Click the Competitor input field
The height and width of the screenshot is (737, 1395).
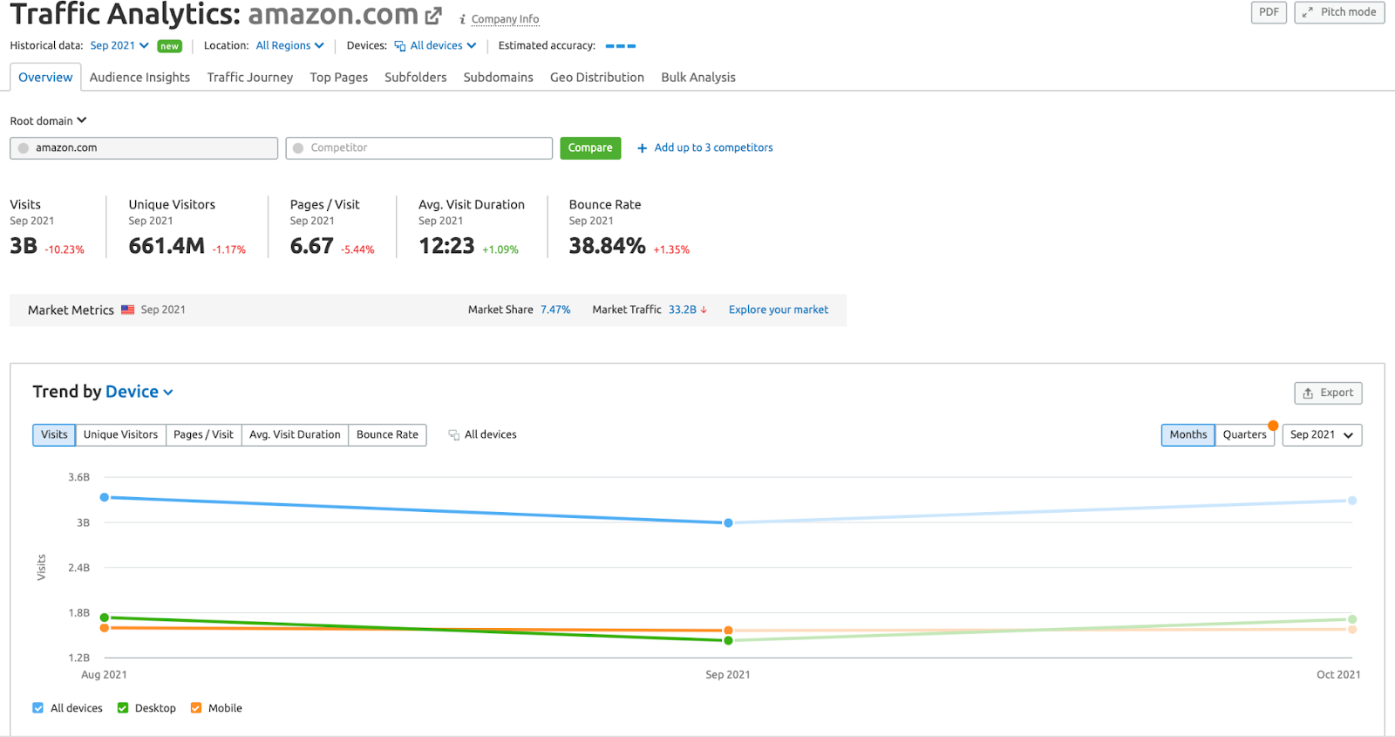[x=419, y=148]
